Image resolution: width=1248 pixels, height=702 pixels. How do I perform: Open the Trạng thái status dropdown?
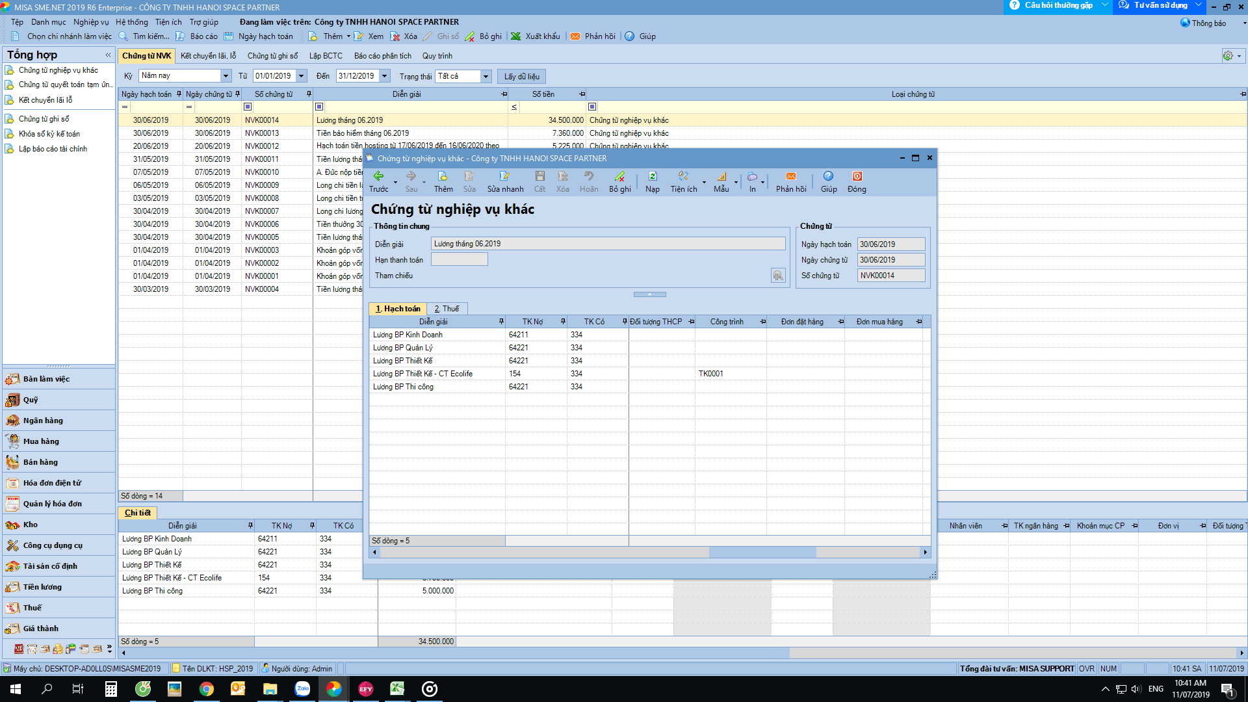486,76
